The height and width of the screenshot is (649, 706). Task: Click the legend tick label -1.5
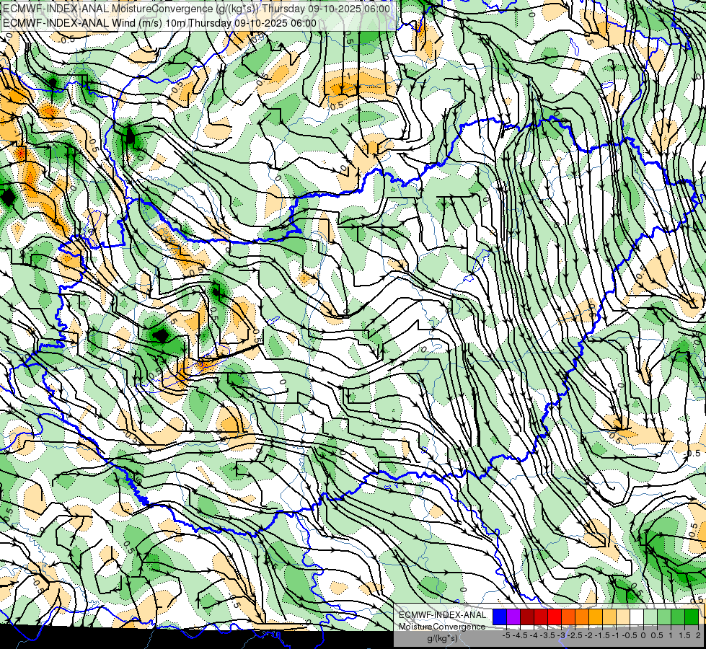click(602, 635)
